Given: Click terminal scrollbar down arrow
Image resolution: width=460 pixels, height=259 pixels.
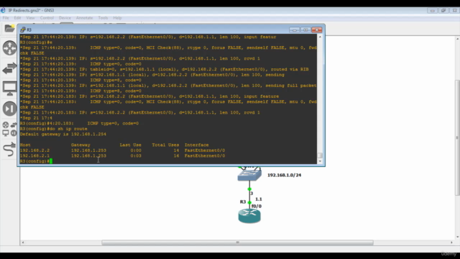Looking at the screenshot, I should [320, 161].
